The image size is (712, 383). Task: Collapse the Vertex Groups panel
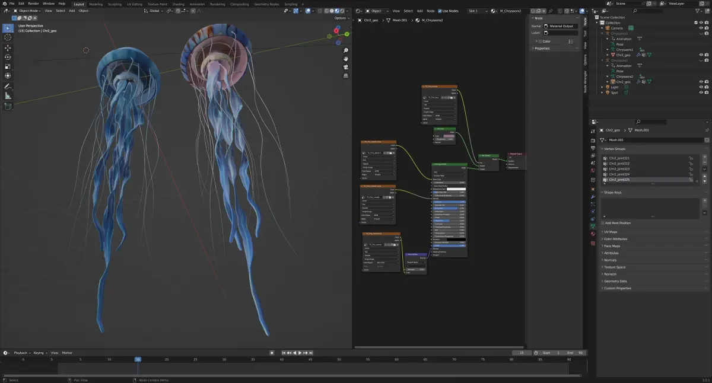pos(615,149)
